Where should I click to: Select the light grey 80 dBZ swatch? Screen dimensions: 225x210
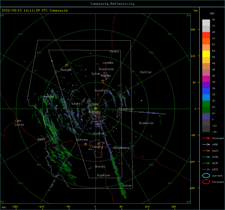coord(206,22)
